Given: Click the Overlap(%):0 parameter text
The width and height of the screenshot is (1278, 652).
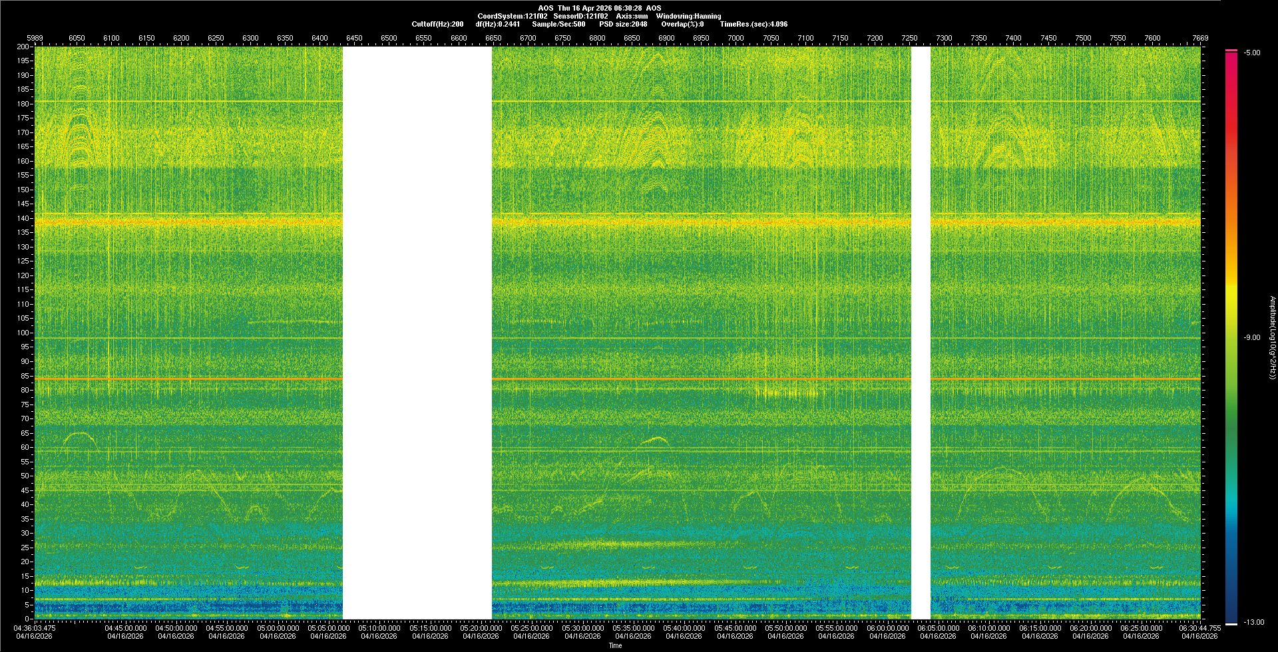Looking at the screenshot, I should click(x=682, y=24).
